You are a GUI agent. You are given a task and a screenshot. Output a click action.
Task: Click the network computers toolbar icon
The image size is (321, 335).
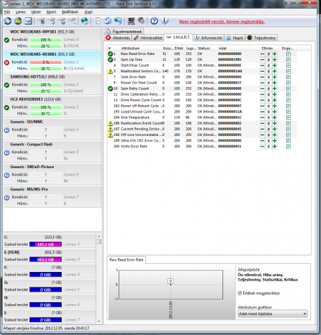[119, 21]
